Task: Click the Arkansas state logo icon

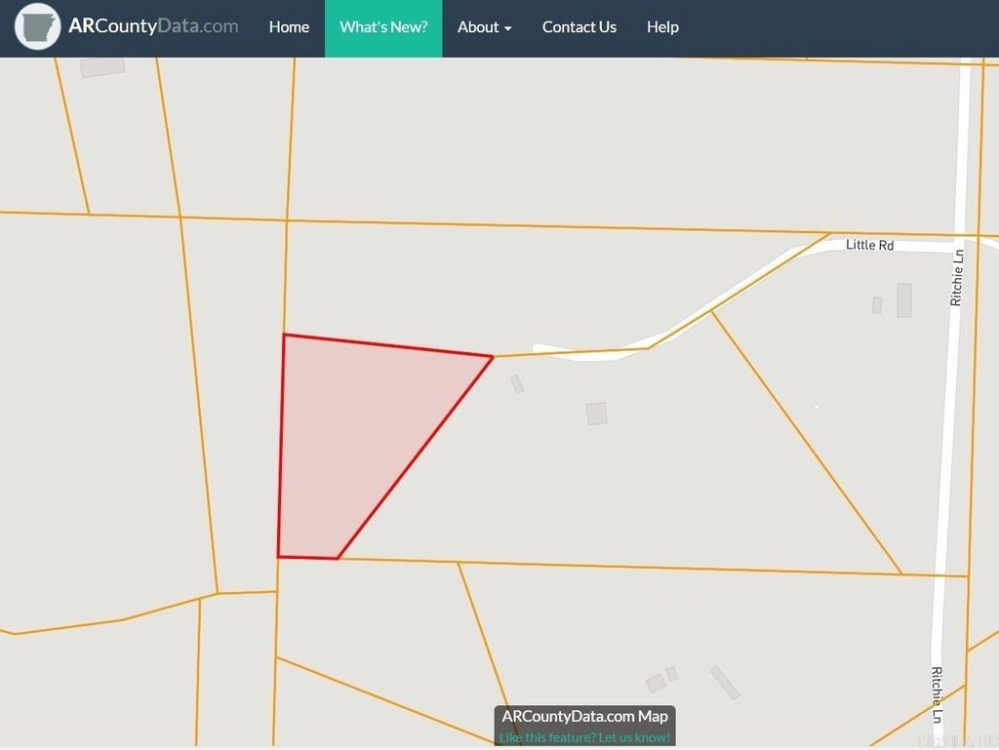Action: tap(38, 27)
